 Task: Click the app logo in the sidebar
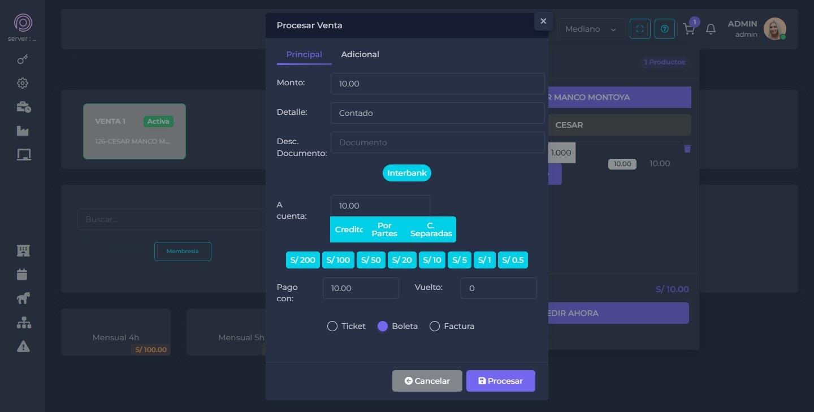click(23, 23)
